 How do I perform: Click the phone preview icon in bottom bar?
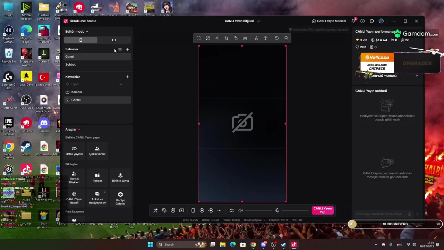pos(193,210)
